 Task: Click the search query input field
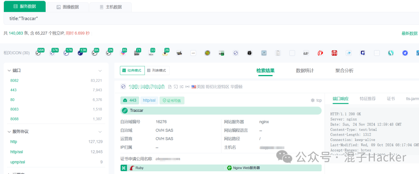click(211, 19)
